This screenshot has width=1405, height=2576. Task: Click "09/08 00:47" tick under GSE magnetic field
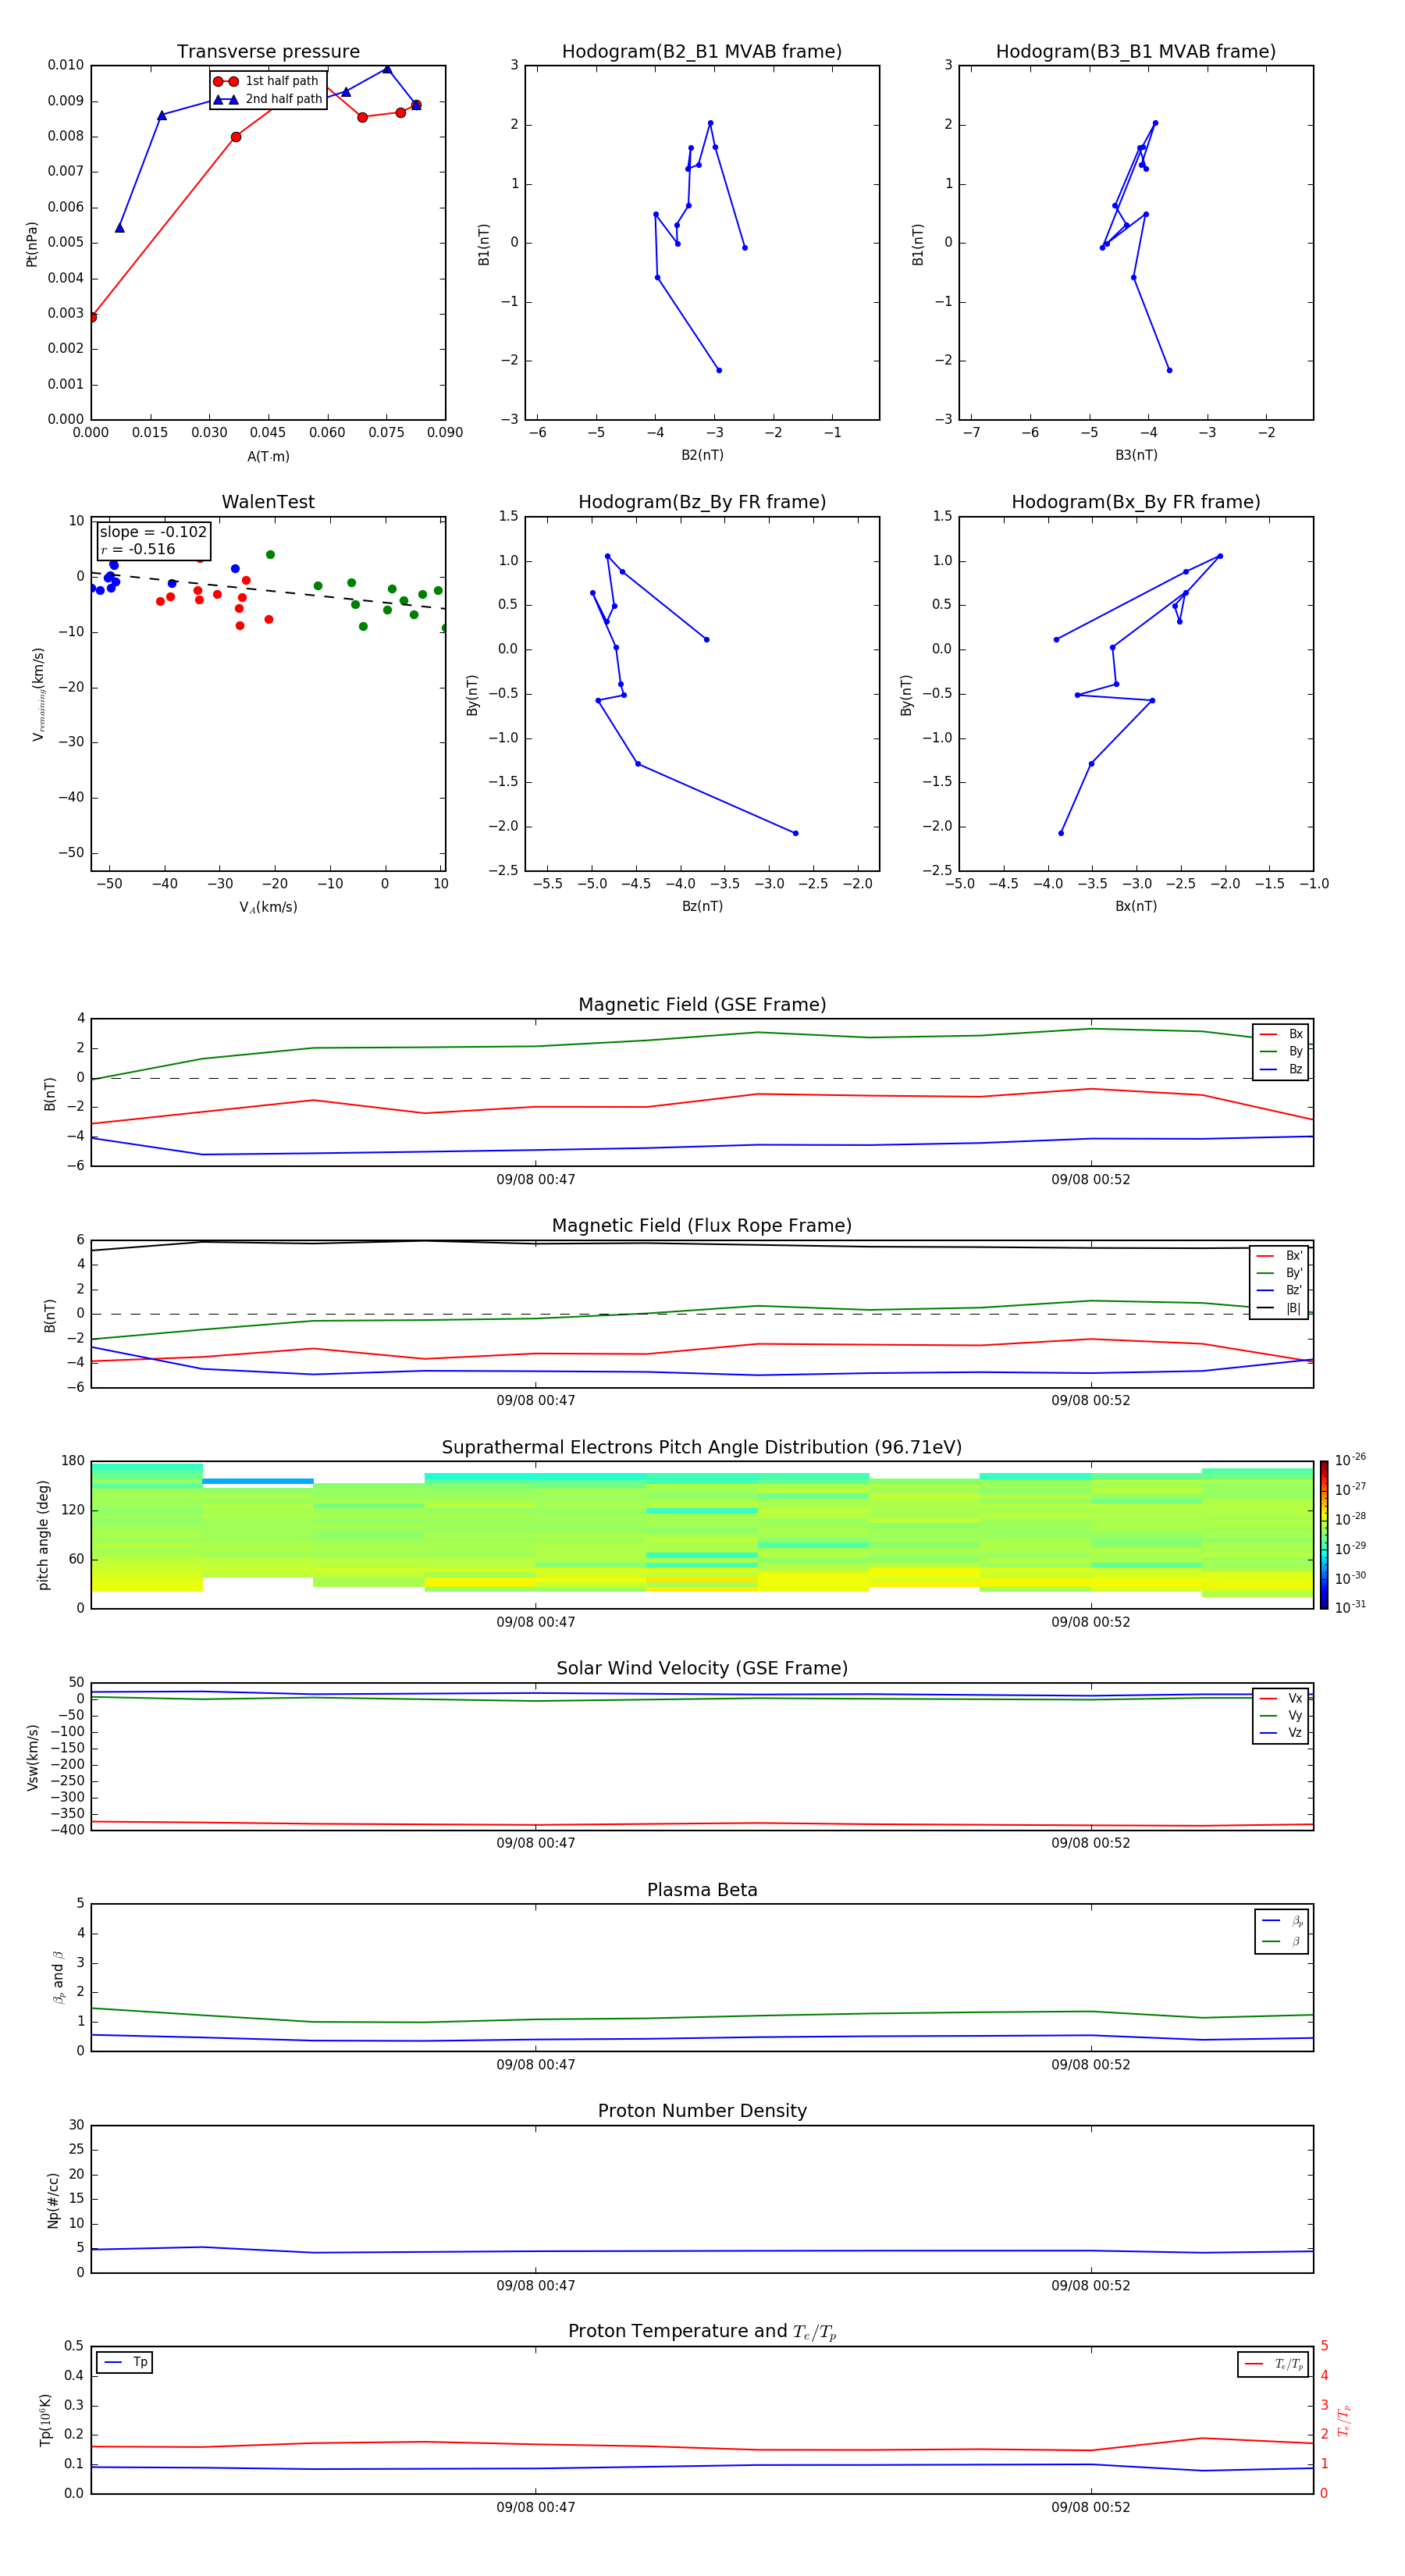[536, 1180]
